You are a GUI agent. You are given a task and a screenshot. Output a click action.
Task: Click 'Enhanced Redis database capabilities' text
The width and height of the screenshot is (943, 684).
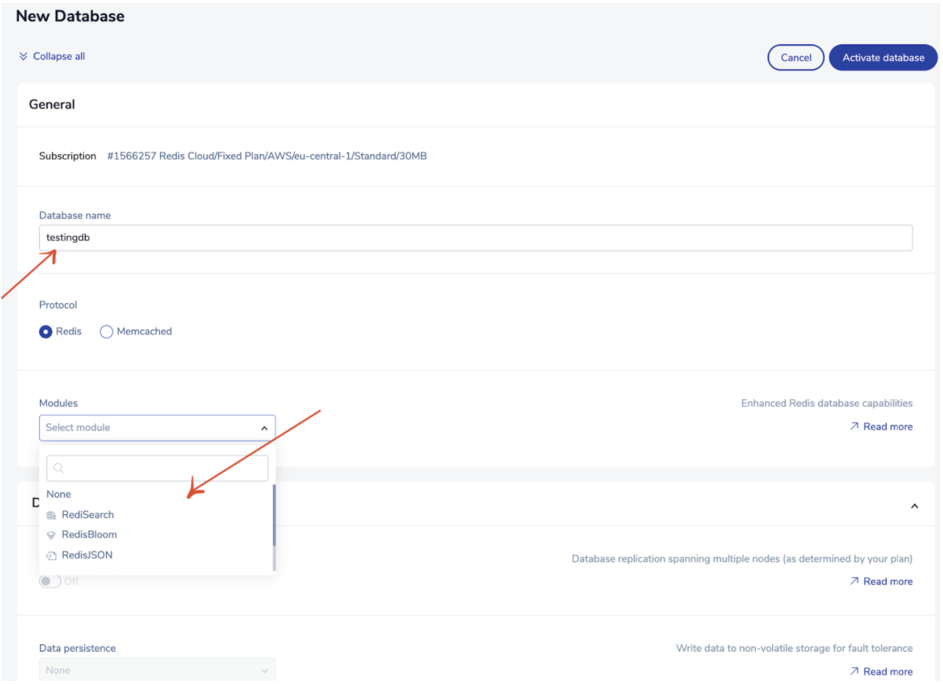[826, 404]
